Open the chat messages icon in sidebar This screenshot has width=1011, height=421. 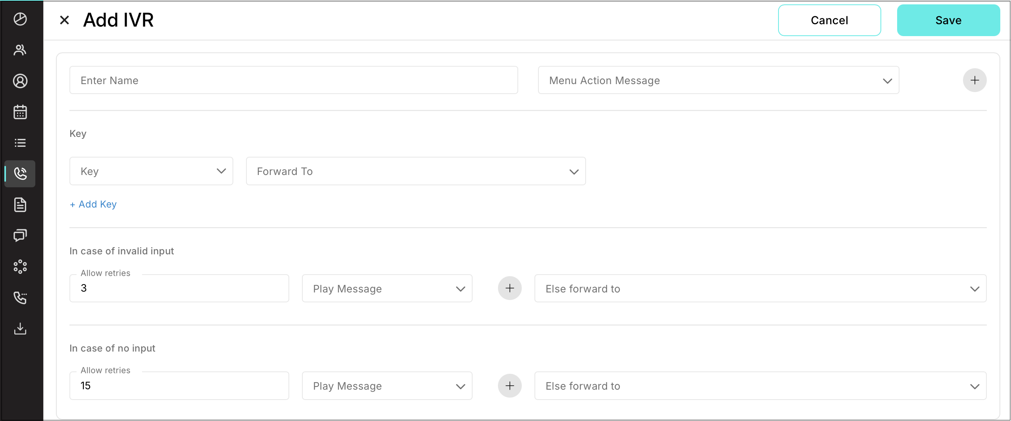20,236
